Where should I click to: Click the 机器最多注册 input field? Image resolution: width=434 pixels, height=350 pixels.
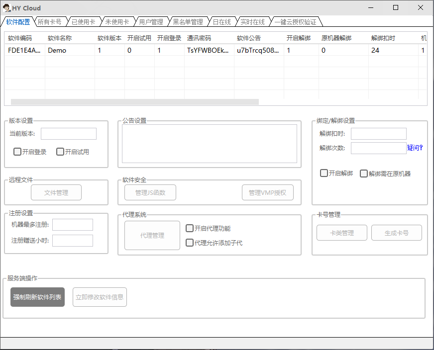[x=73, y=225]
